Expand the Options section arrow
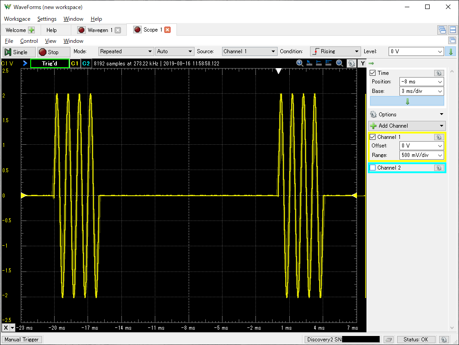The height and width of the screenshot is (345, 459). 441,114
